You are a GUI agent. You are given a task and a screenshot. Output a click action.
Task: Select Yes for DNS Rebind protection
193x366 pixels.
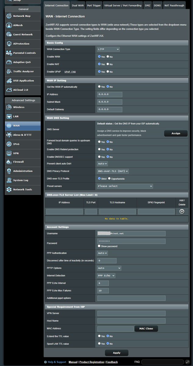pos(99,149)
